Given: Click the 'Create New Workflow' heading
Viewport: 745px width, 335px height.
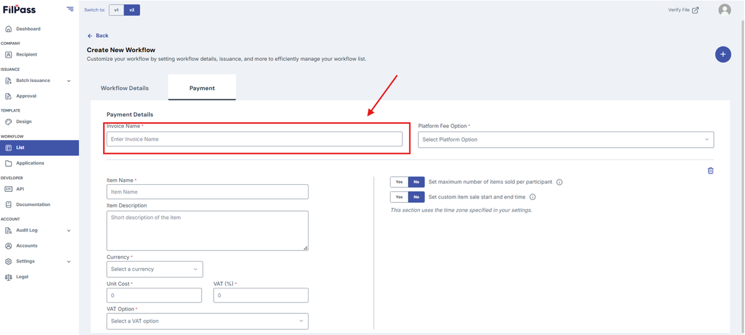Looking at the screenshot, I should click(x=121, y=50).
